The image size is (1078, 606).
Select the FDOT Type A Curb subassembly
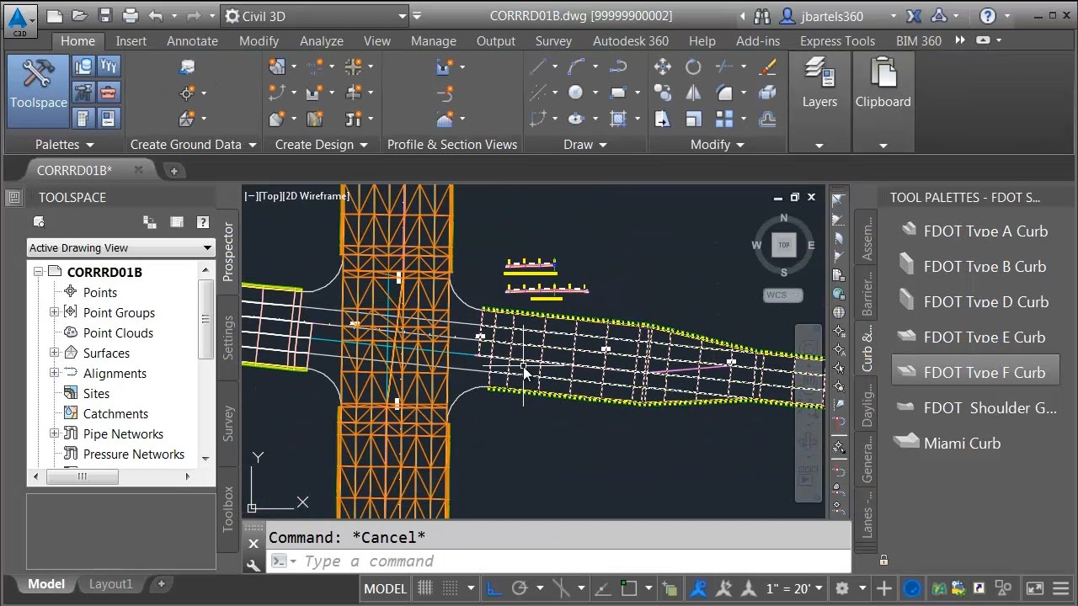(975, 231)
